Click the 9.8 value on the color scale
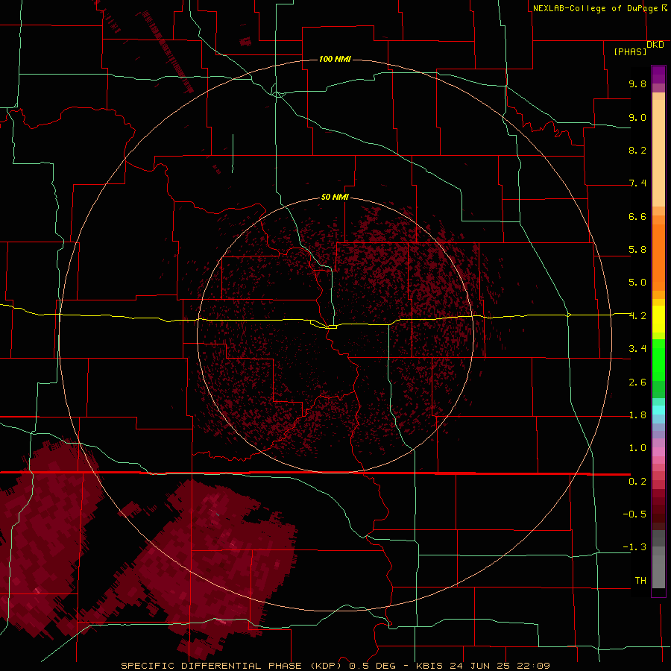The image size is (671, 671). pyautogui.click(x=637, y=84)
